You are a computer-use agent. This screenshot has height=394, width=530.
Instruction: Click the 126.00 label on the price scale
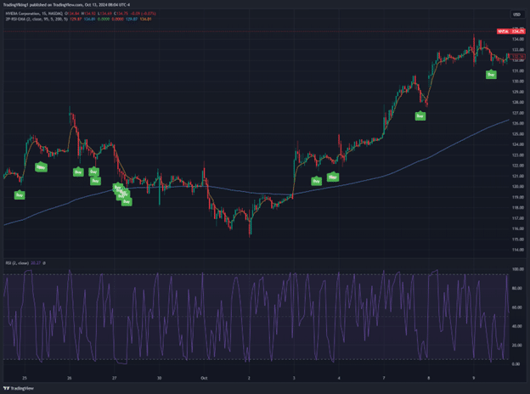coord(517,123)
